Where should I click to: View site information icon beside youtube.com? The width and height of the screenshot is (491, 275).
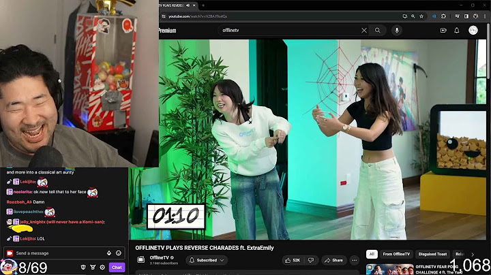[x=164, y=16]
